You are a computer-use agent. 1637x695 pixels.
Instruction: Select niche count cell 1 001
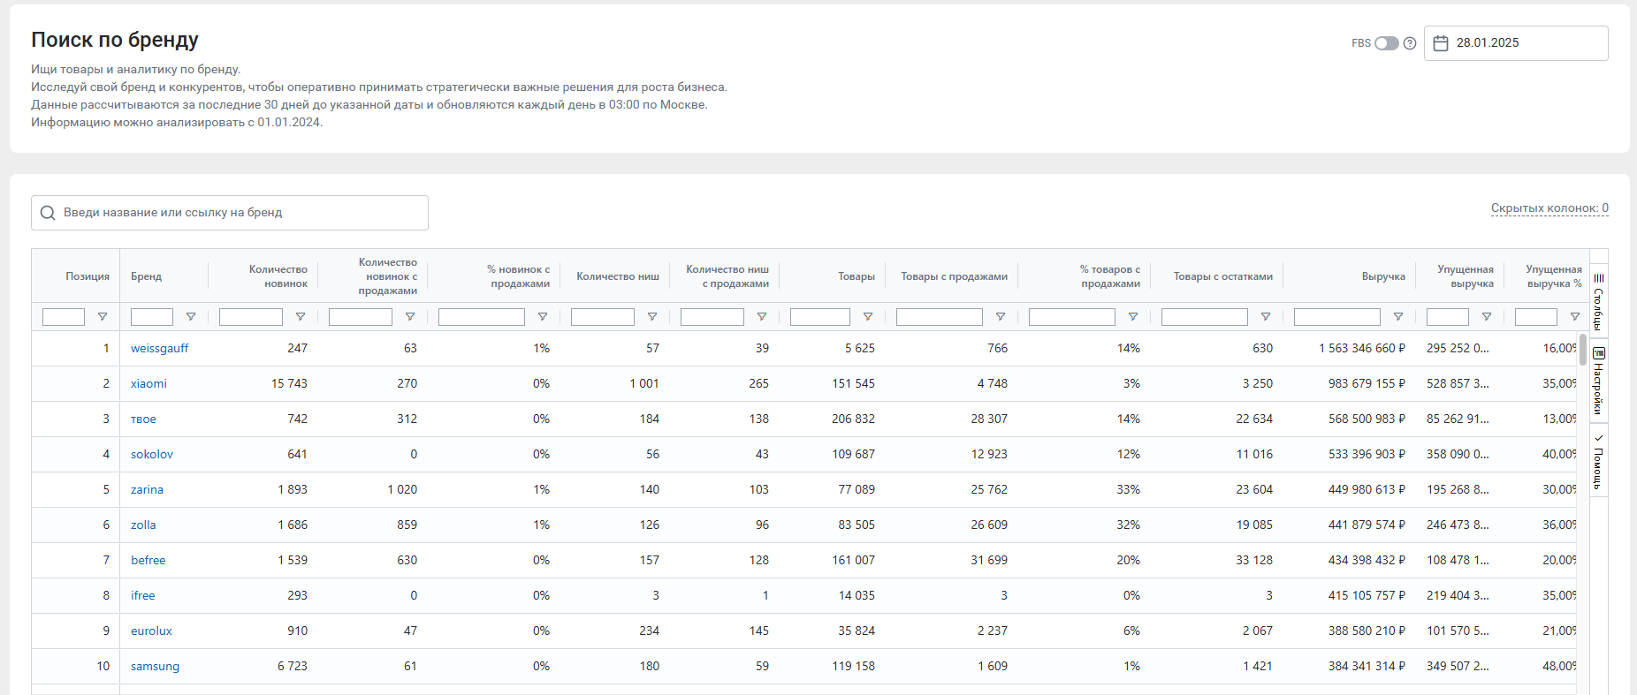644,383
